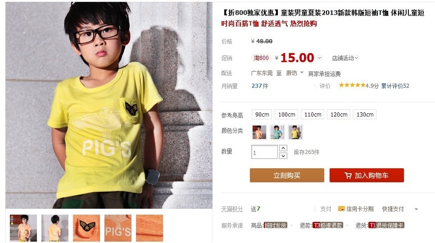Click the credit card icon beside 信用卡分期

click(x=341, y=209)
